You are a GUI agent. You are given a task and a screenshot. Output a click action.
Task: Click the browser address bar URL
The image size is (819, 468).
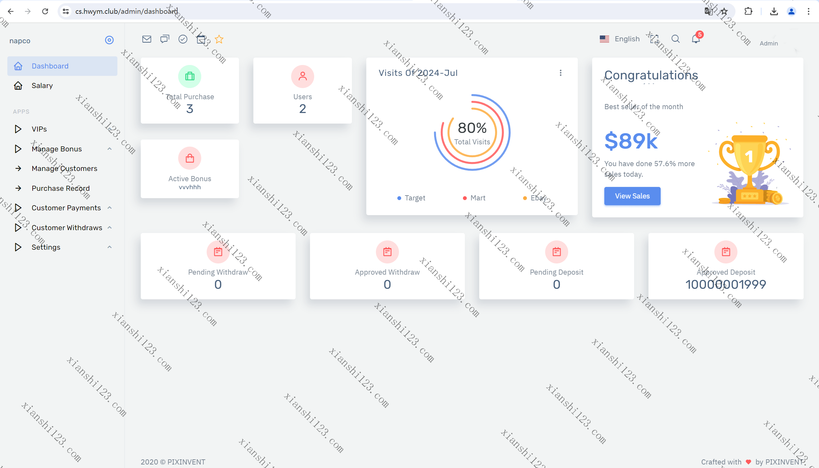click(x=127, y=11)
